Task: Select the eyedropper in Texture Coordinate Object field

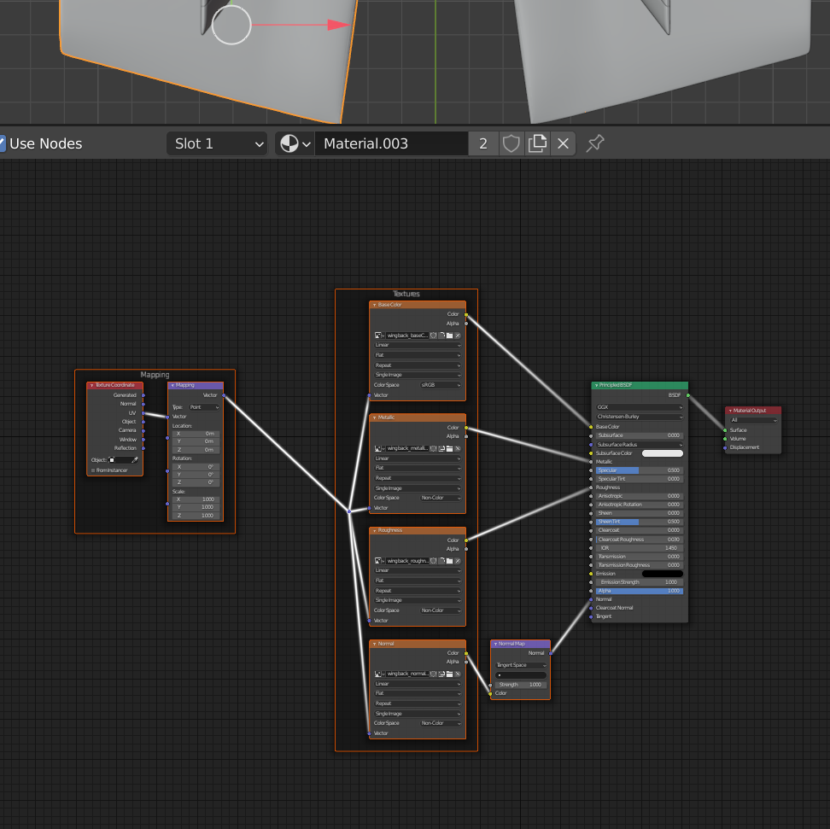Action: tap(135, 459)
